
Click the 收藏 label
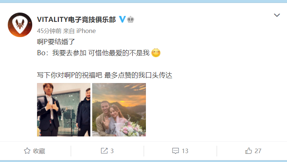pyautogui.click(x=39, y=151)
